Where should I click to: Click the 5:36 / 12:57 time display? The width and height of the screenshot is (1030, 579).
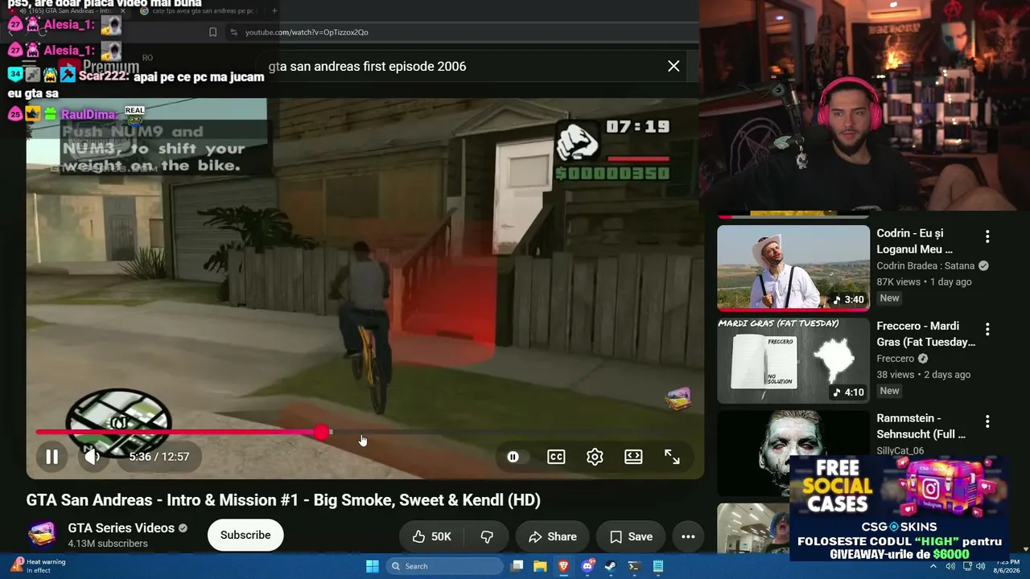[x=159, y=457]
